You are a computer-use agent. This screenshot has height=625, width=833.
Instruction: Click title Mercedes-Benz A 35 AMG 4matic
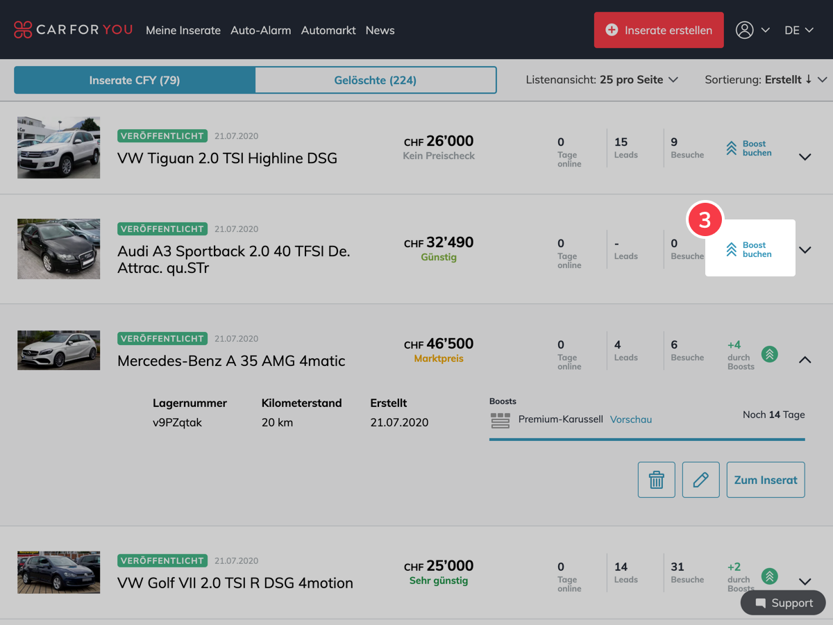click(231, 361)
